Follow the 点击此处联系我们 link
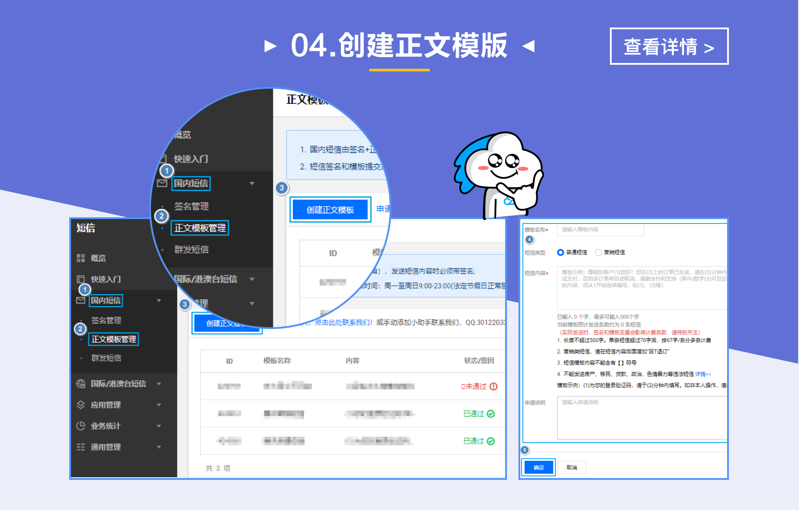799x510 pixels. pos(344,322)
